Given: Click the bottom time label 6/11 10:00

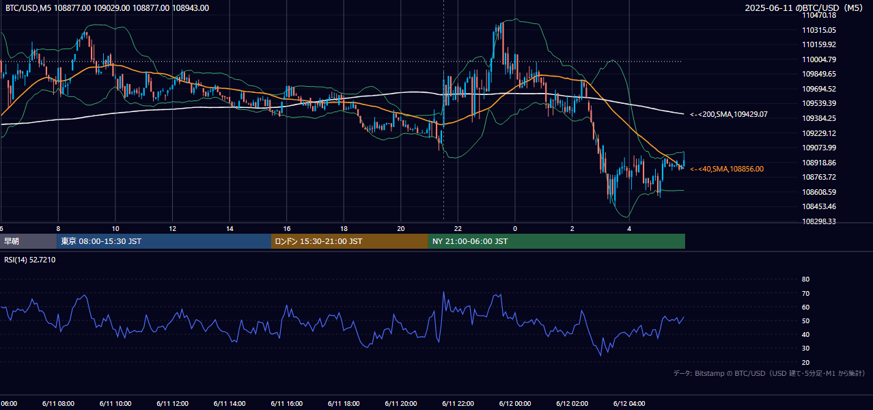Looking at the screenshot, I should click(114, 404).
